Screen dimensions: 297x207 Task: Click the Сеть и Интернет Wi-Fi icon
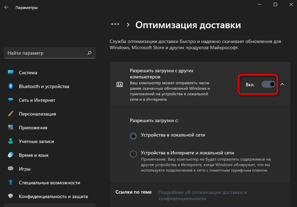(x=11, y=100)
